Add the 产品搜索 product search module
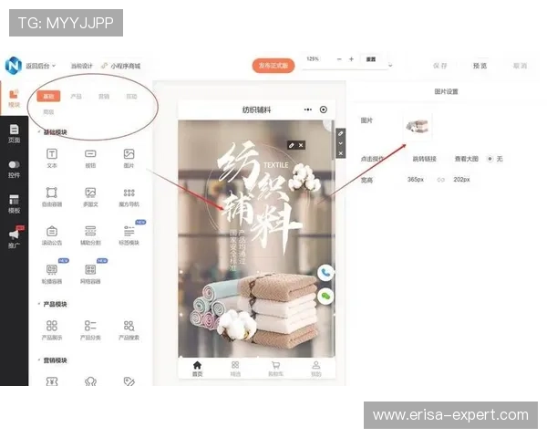The height and width of the screenshot is (438, 547). pyautogui.click(x=129, y=330)
